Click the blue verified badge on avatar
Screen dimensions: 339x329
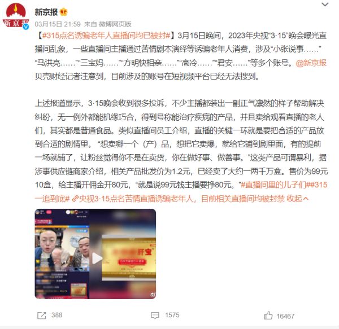point(26,27)
